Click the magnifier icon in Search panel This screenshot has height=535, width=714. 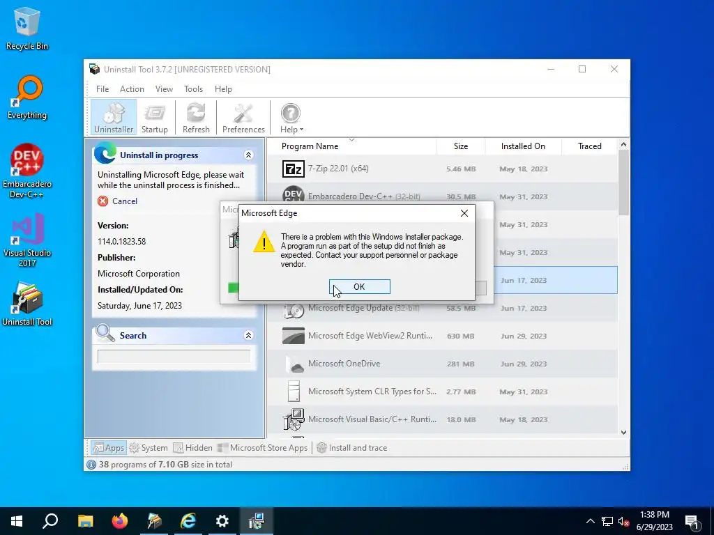point(105,334)
